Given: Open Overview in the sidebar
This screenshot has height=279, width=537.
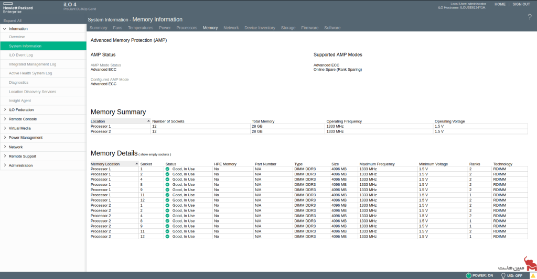Looking at the screenshot, I should [x=17, y=37].
